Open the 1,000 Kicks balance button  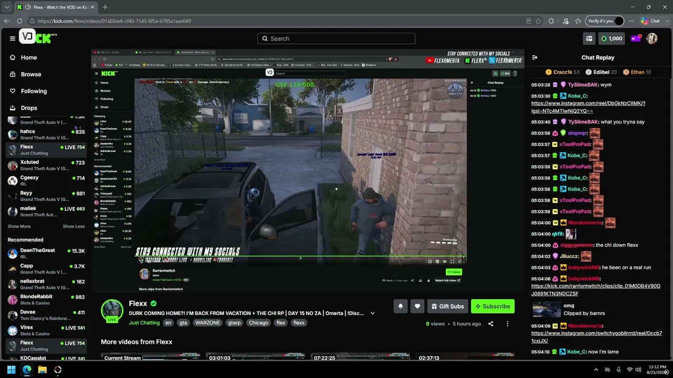click(613, 38)
